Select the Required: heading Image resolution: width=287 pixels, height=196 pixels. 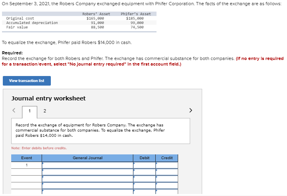pos(12,53)
